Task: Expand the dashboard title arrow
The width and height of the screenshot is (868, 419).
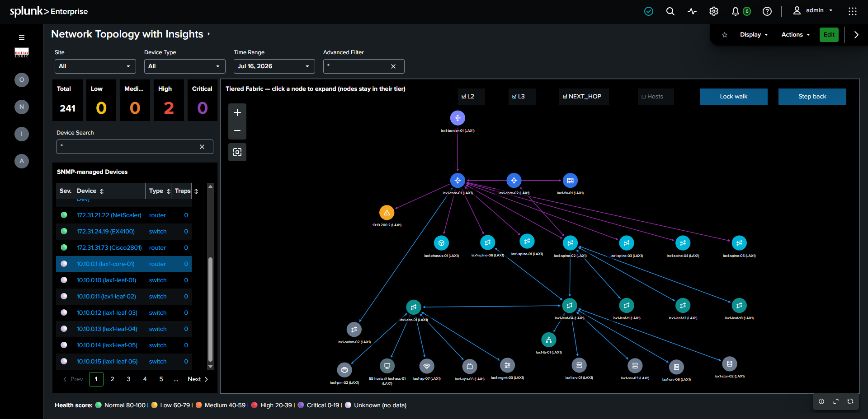Action: [x=208, y=34]
